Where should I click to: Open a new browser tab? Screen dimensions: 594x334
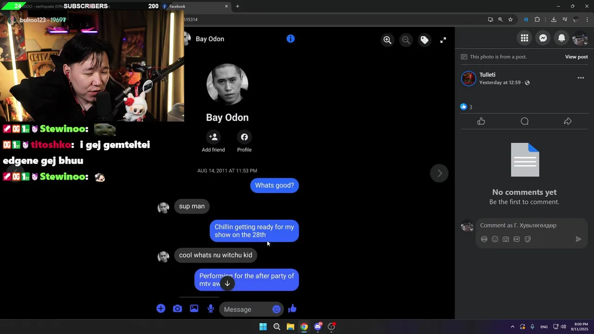pyautogui.click(x=238, y=6)
